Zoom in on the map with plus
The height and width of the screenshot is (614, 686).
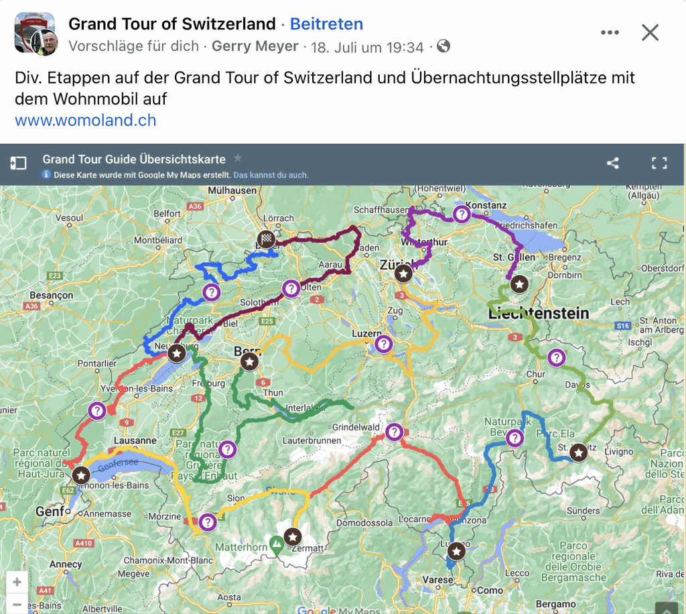tap(17, 582)
